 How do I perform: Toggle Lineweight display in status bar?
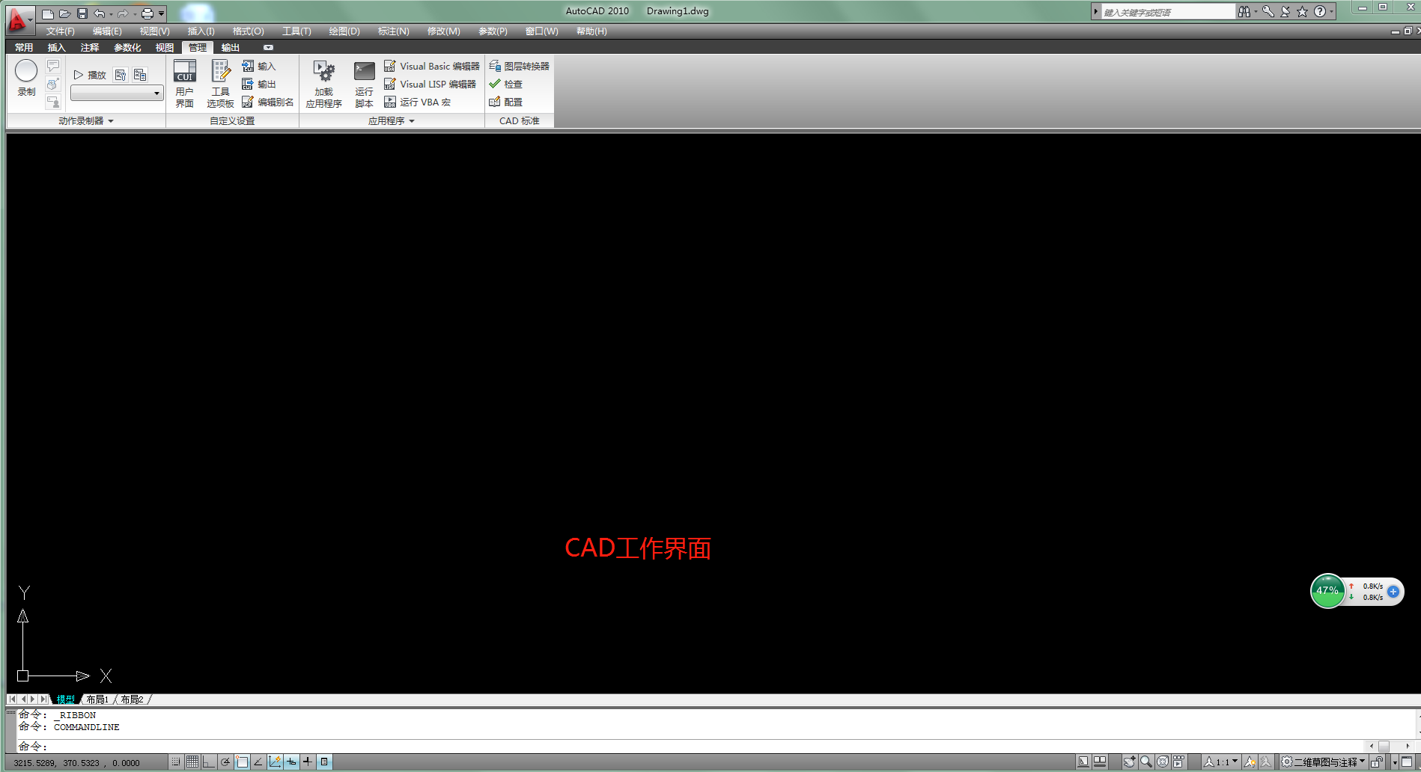pyautogui.click(x=308, y=762)
